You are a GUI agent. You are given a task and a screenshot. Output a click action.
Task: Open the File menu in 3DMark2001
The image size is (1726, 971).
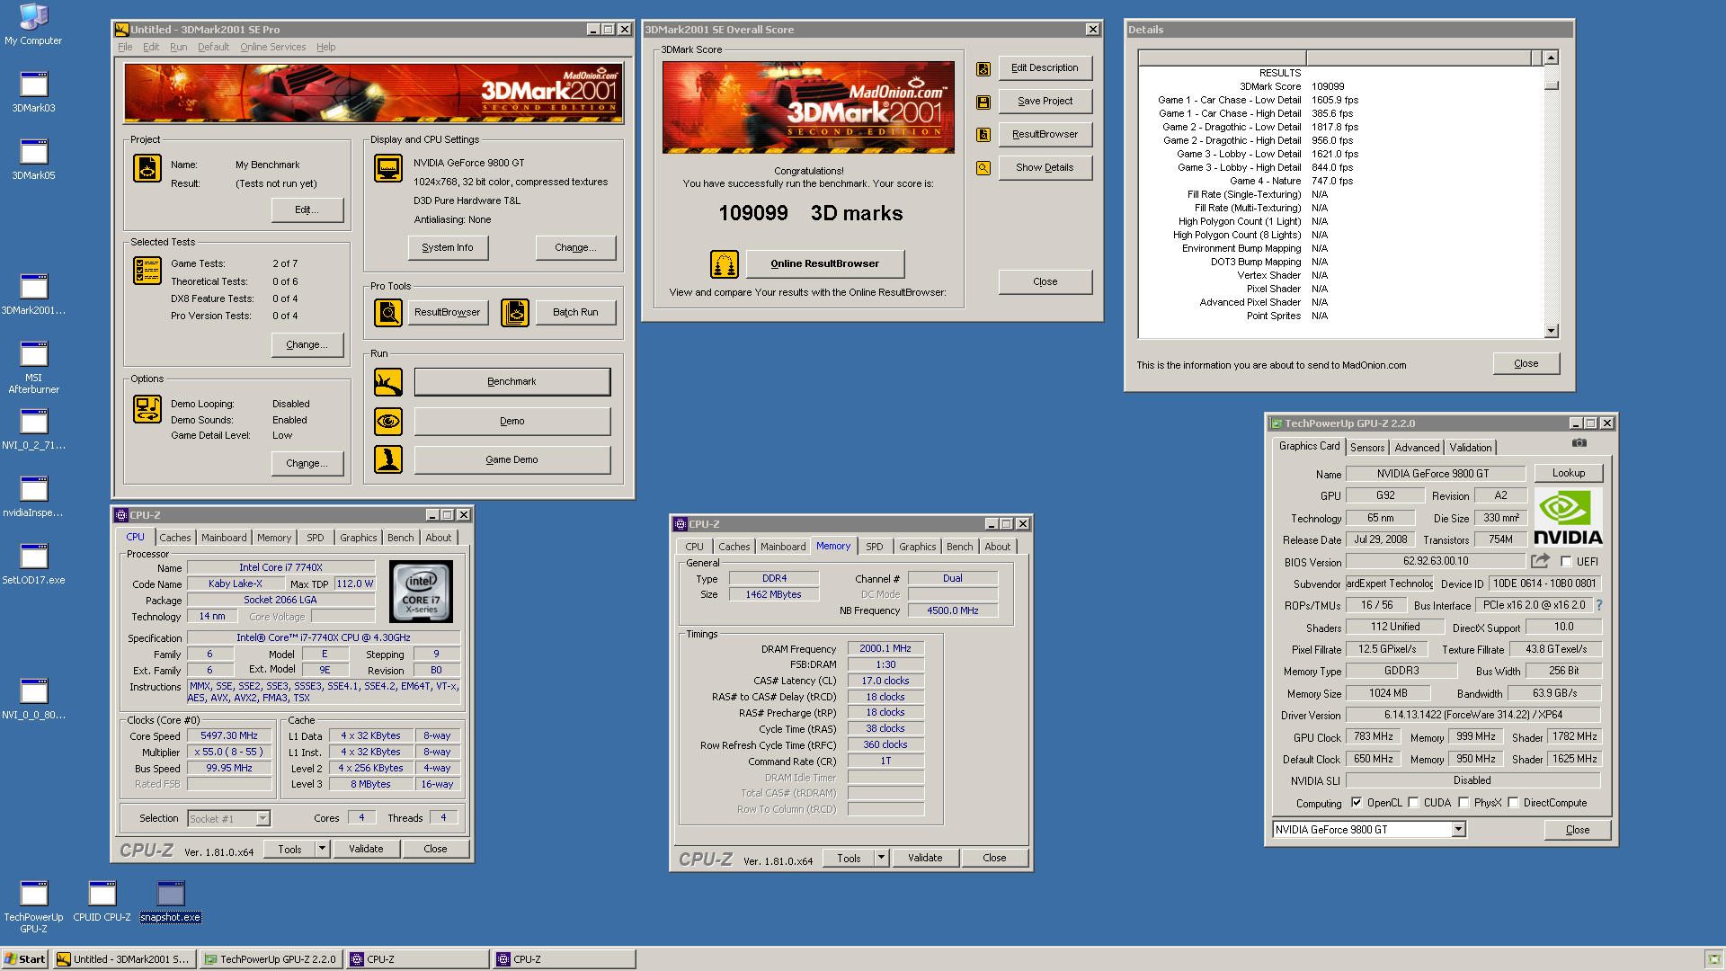125,47
